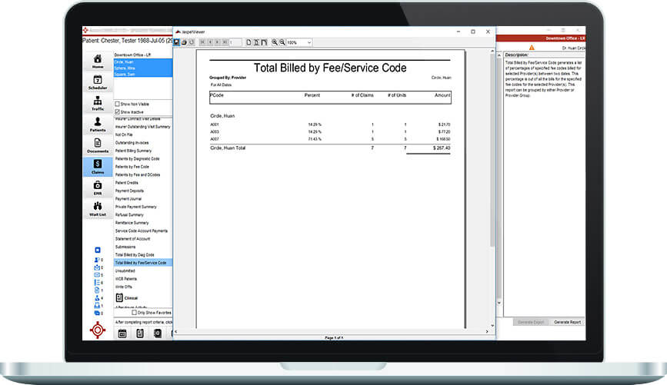Click the blue printer status icon
This screenshot has width=667, height=385.
pos(97,306)
